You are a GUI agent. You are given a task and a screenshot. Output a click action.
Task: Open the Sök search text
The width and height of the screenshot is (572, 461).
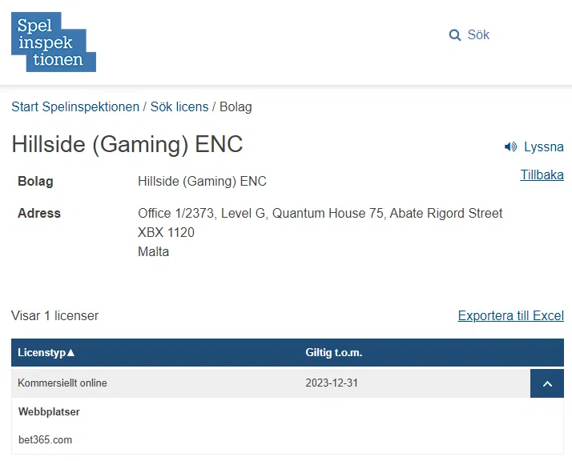coord(478,34)
